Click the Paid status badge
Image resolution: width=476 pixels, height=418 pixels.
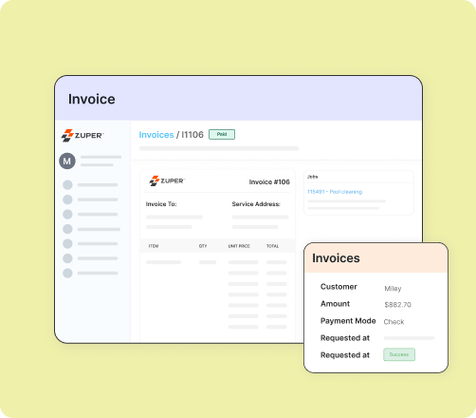coord(222,134)
